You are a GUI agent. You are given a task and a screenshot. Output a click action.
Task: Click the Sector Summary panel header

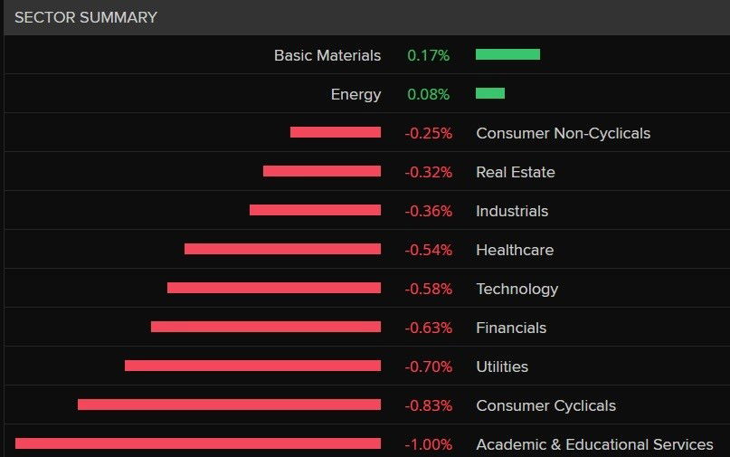point(86,17)
